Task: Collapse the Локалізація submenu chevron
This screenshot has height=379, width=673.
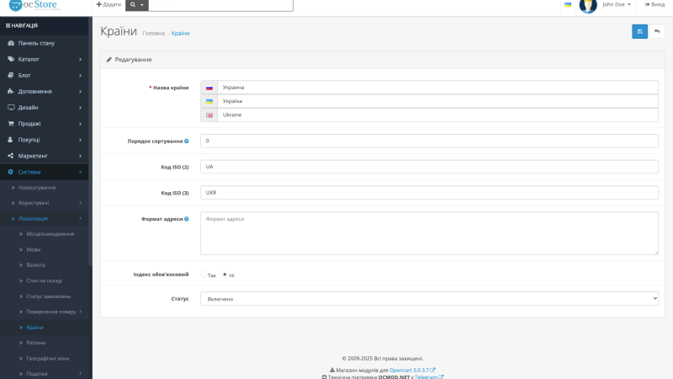Action: coord(80,219)
